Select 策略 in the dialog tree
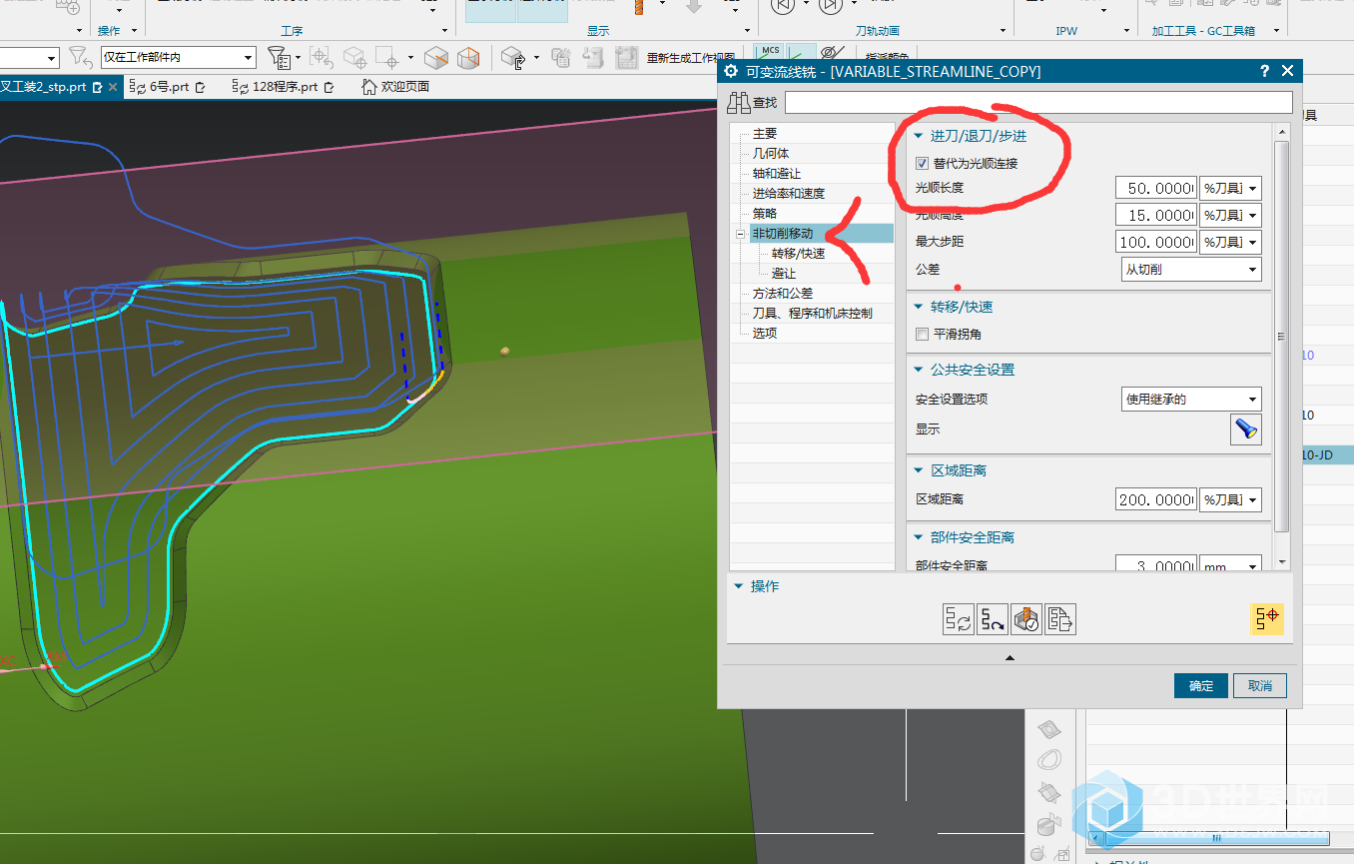The height and width of the screenshot is (864, 1354). [x=765, y=213]
